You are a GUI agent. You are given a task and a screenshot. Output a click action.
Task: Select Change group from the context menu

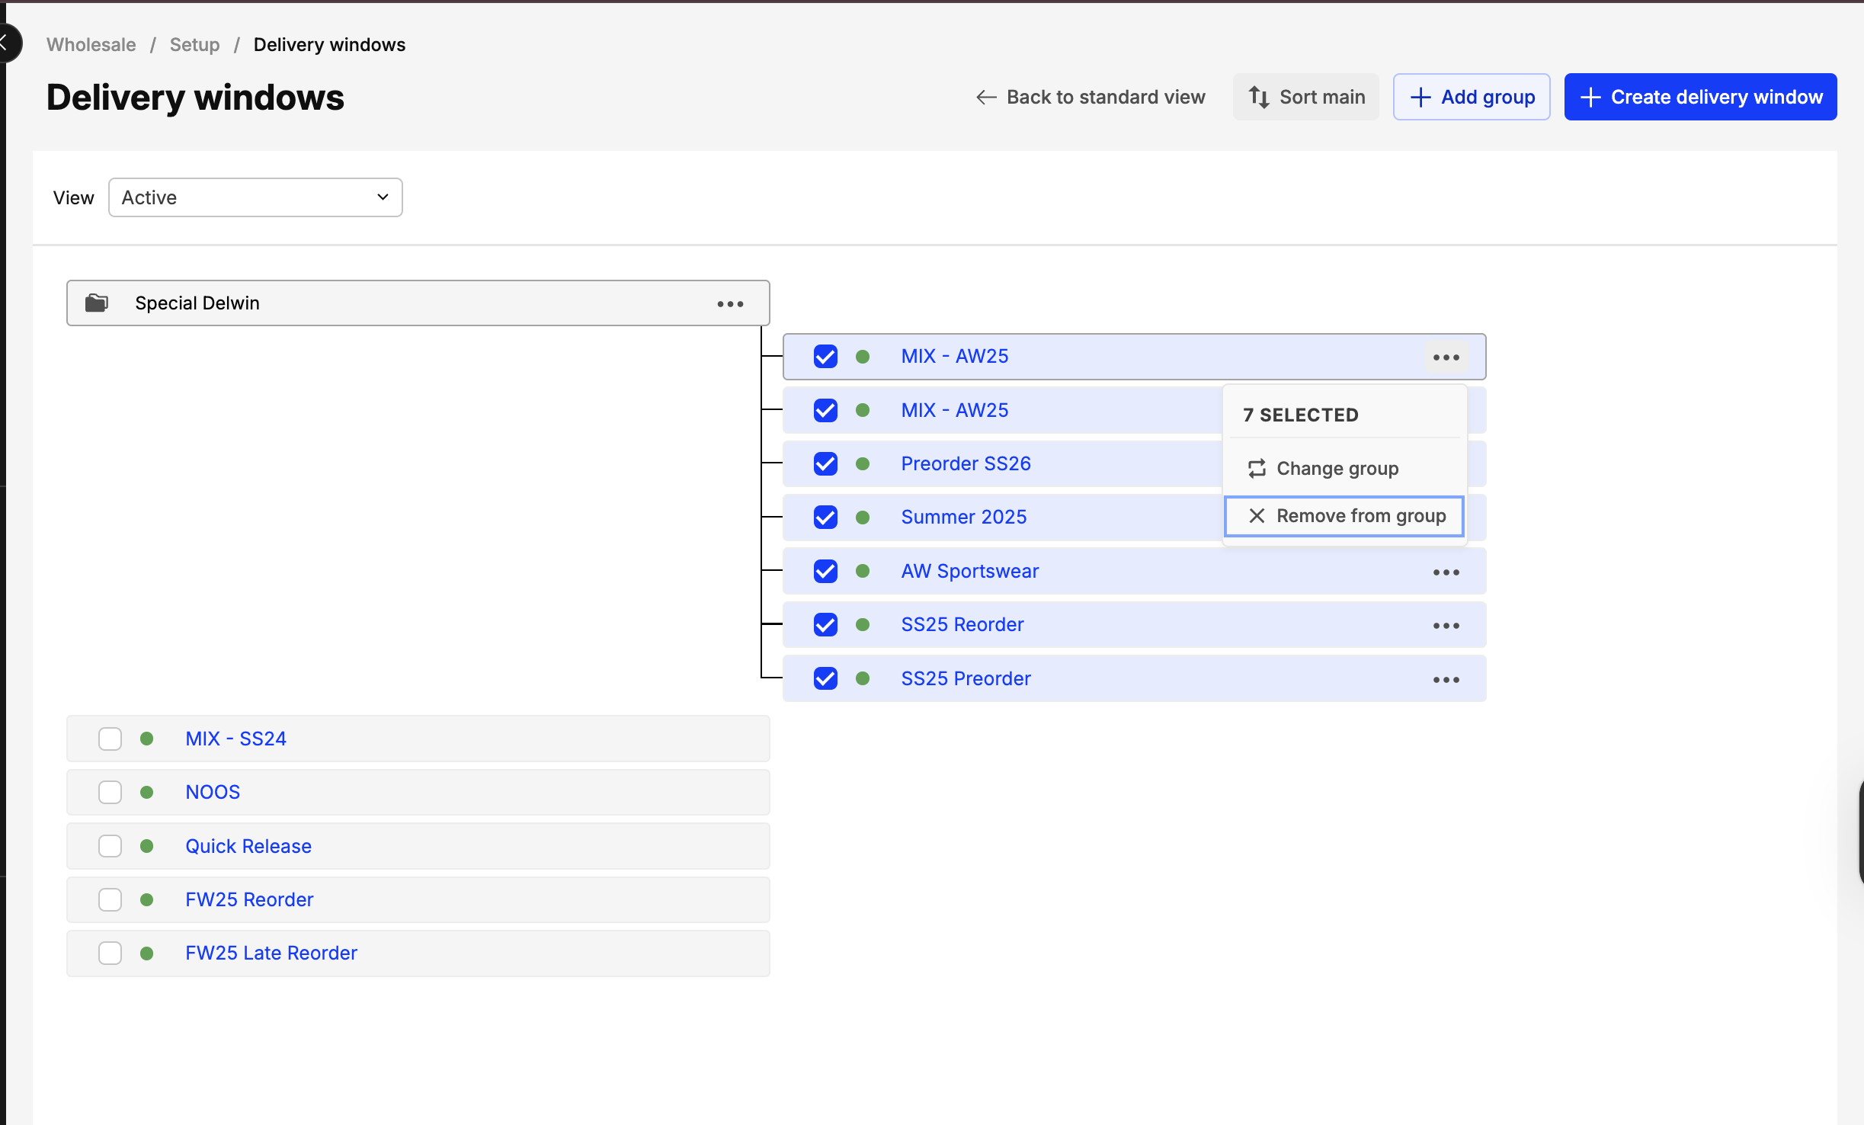coord(1337,469)
